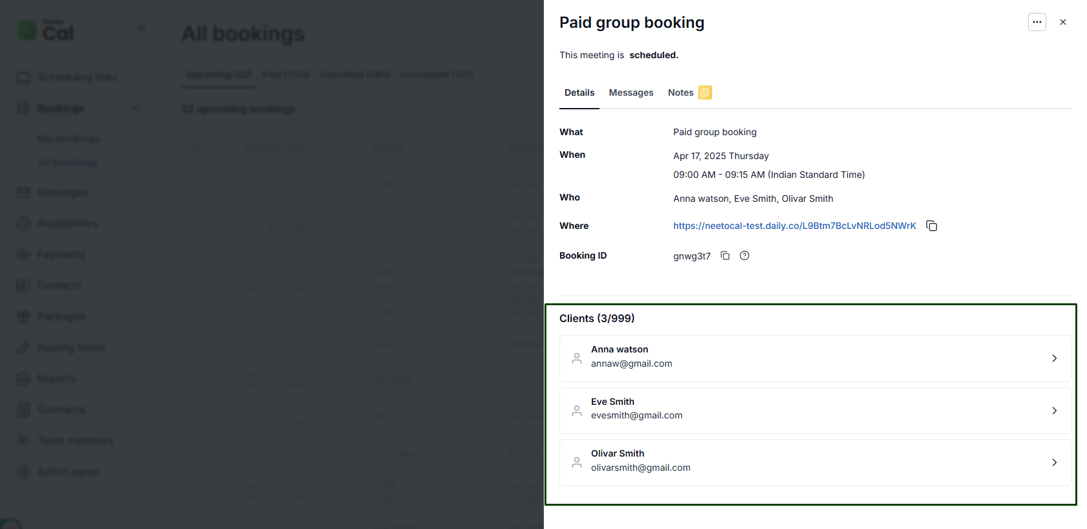Image resolution: width=1087 pixels, height=529 pixels.
Task: Open the Booking ID help icon
Action: [745, 255]
